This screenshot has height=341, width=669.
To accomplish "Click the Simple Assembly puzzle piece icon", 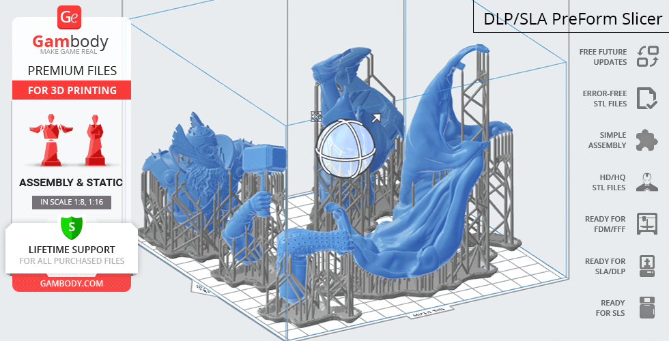I will 646,140.
